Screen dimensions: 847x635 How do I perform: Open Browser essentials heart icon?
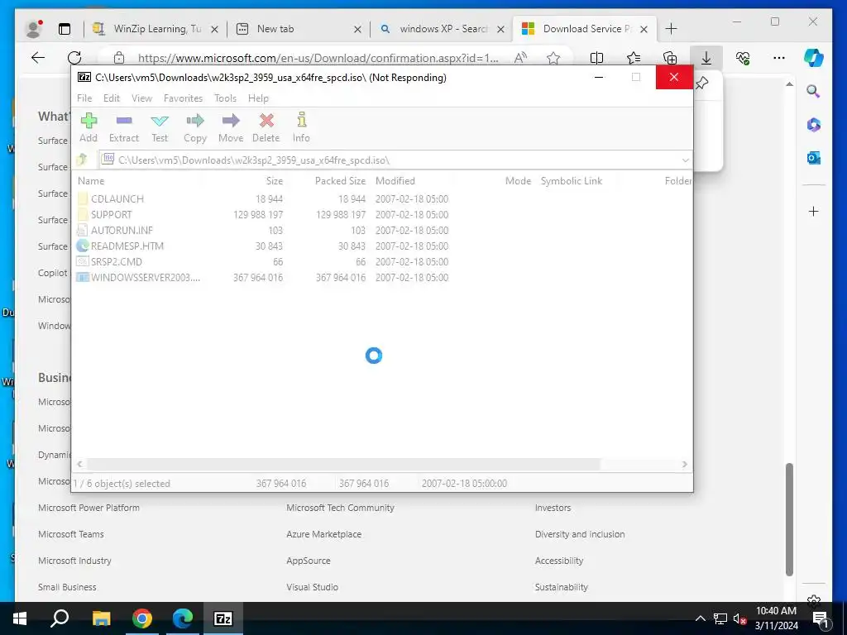(743, 58)
